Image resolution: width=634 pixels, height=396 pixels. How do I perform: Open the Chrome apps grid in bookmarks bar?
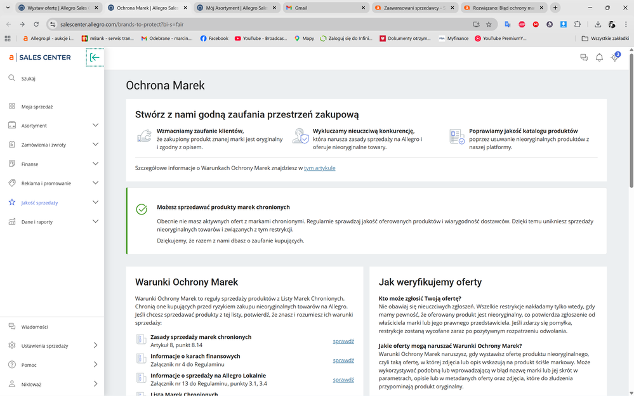(x=7, y=39)
